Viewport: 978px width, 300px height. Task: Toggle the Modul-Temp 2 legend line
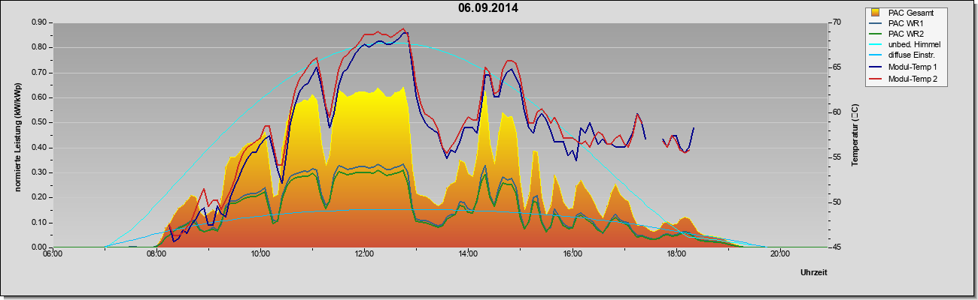point(875,79)
